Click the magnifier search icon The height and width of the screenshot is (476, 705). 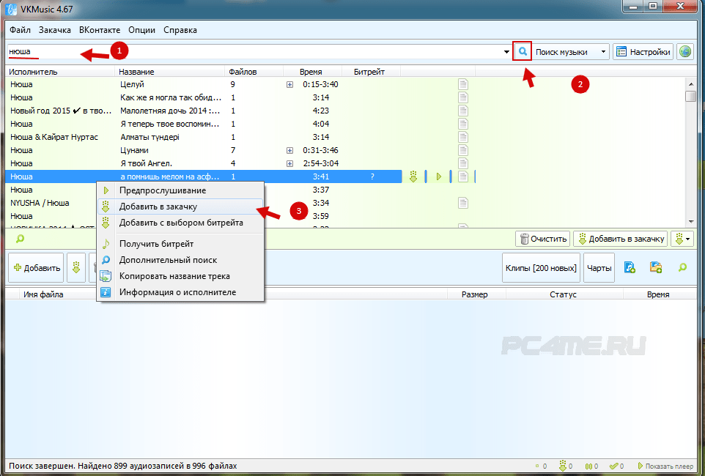(523, 52)
